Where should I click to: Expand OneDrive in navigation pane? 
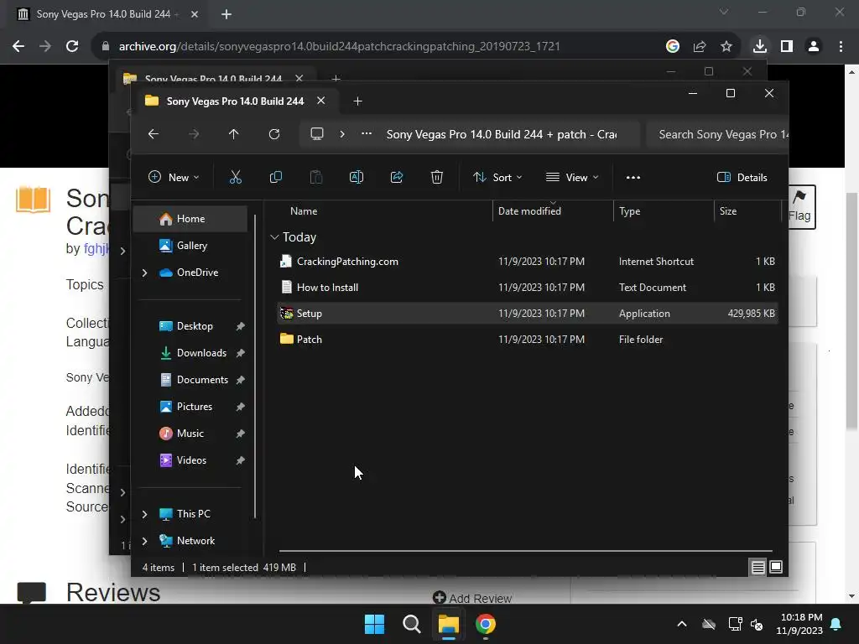(x=144, y=273)
